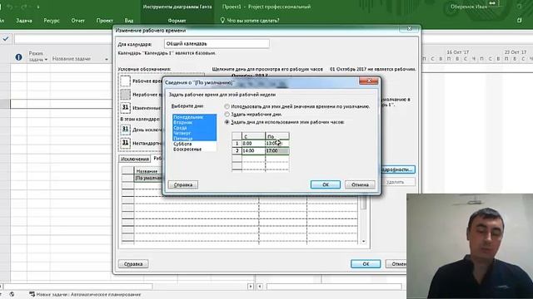Click the user name Оберемок Иван in the title bar

469,7
